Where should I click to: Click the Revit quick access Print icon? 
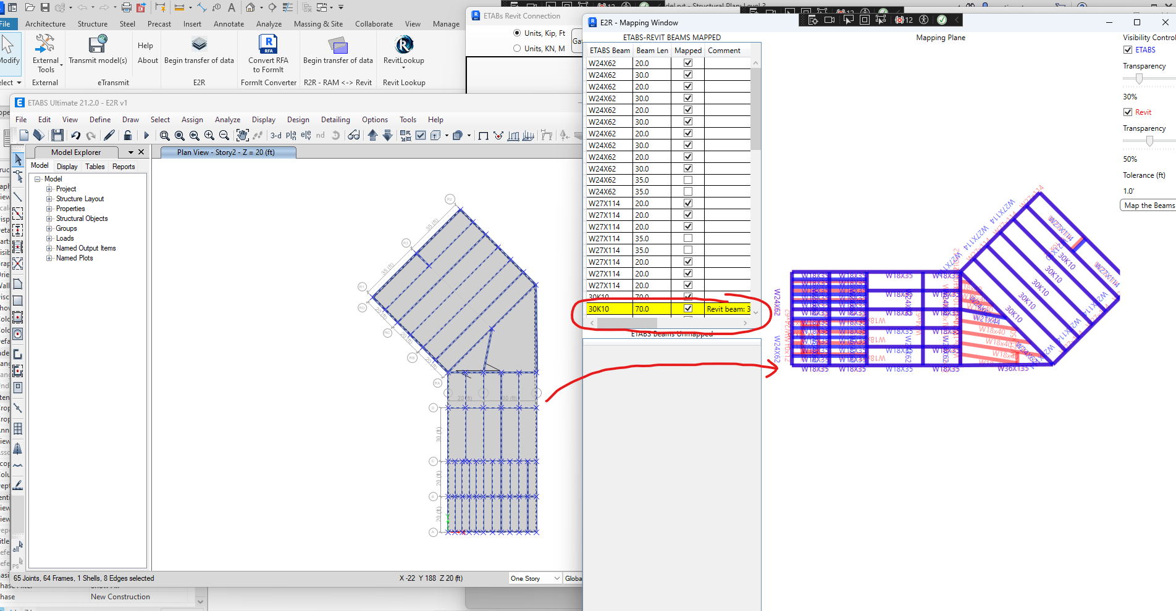coord(126,7)
